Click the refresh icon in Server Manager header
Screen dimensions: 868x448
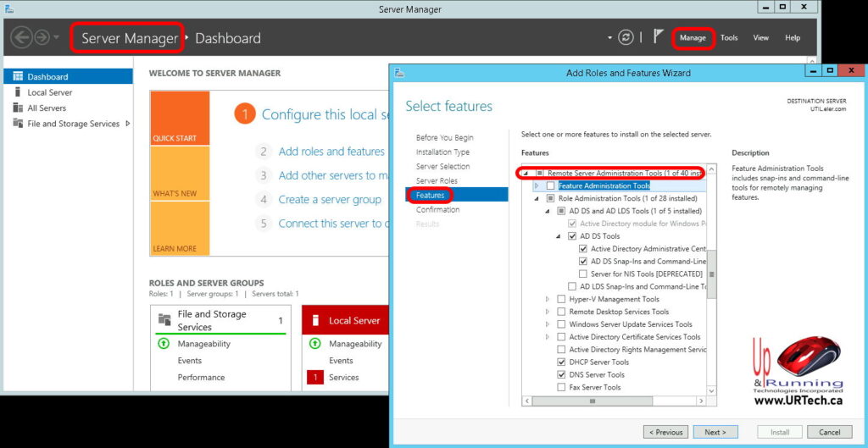pyautogui.click(x=626, y=37)
